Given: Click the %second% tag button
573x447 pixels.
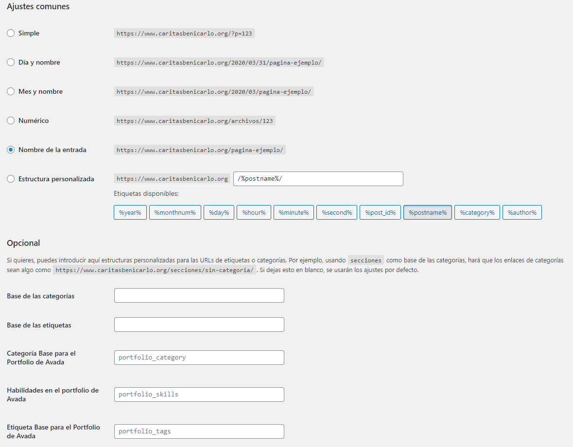Looking at the screenshot, I should point(337,212).
